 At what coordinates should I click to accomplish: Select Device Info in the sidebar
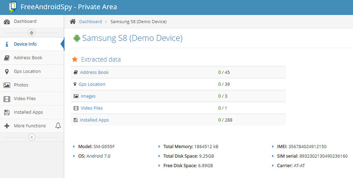click(25, 44)
